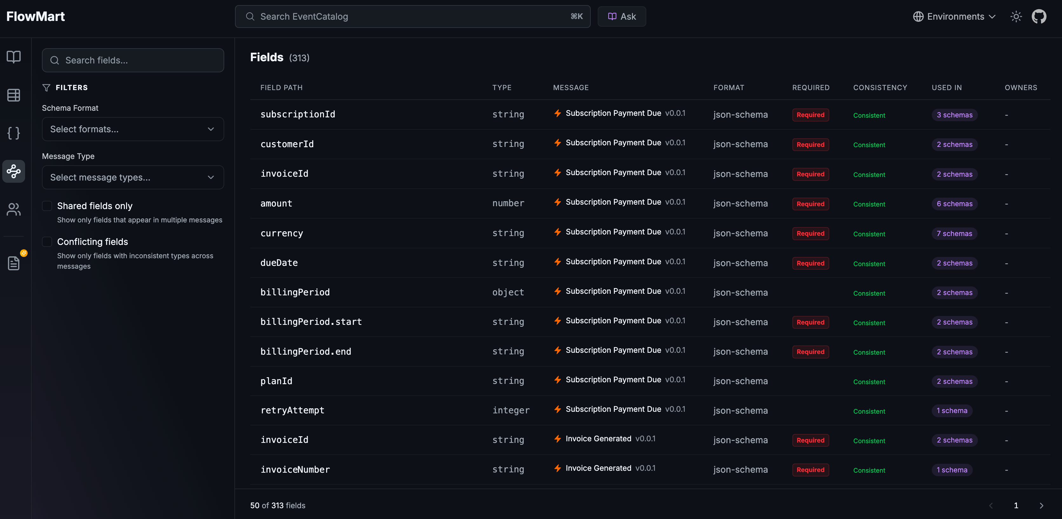This screenshot has width=1062, height=519.
Task: Select the field explorer node-graph icon
Action: click(14, 171)
